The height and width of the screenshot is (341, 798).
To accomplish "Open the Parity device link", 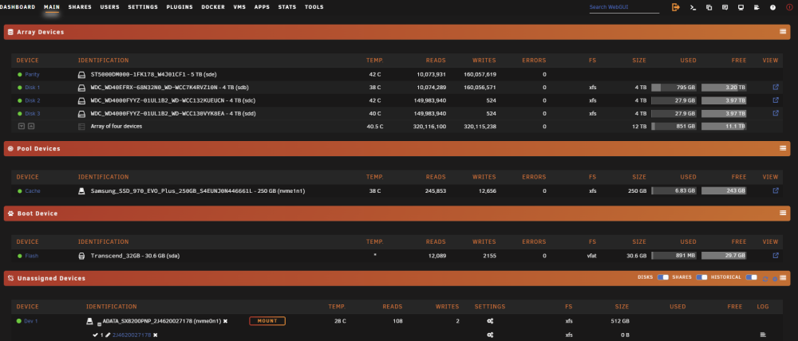I will (x=32, y=75).
